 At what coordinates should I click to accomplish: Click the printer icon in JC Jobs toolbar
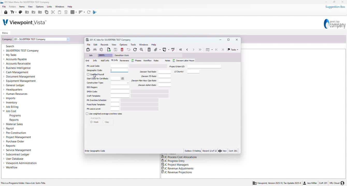[x=164, y=50]
